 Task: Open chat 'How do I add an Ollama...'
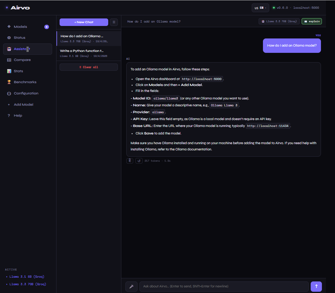point(89,38)
